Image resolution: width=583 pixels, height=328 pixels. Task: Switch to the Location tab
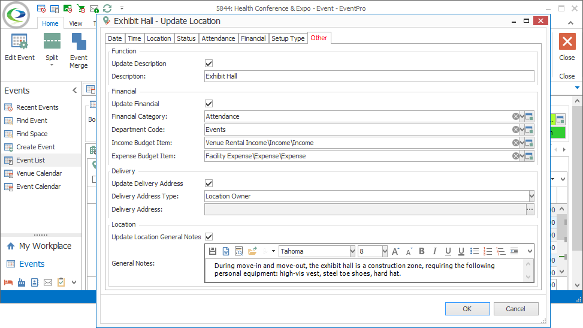tap(159, 38)
